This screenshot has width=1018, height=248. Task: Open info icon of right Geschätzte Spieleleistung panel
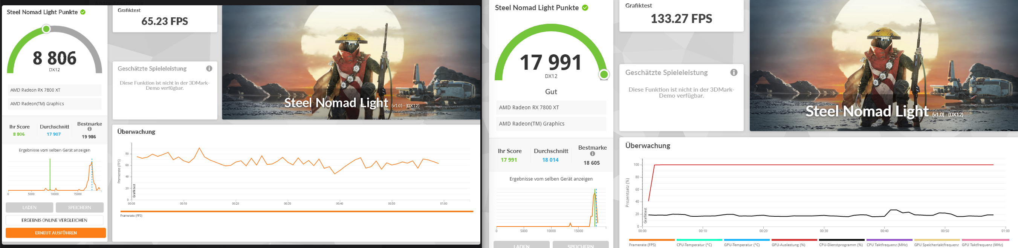point(734,72)
